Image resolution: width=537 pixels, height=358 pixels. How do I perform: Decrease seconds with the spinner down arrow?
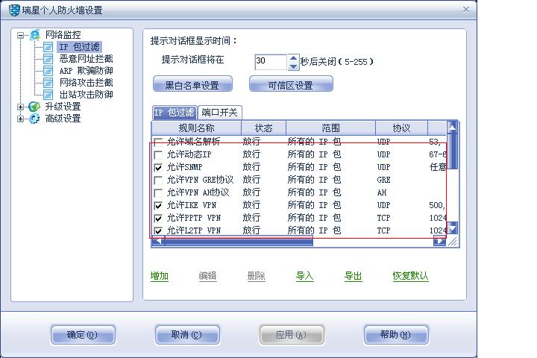click(x=293, y=66)
